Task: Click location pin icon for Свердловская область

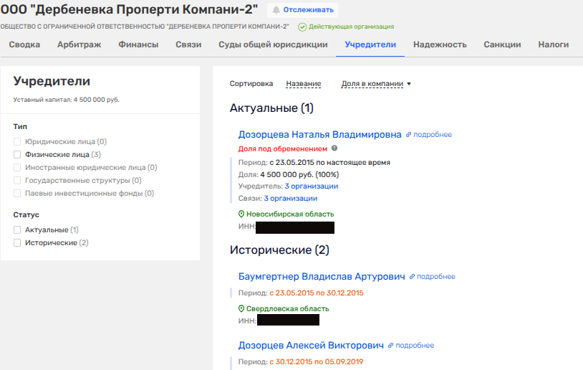Action: (241, 309)
